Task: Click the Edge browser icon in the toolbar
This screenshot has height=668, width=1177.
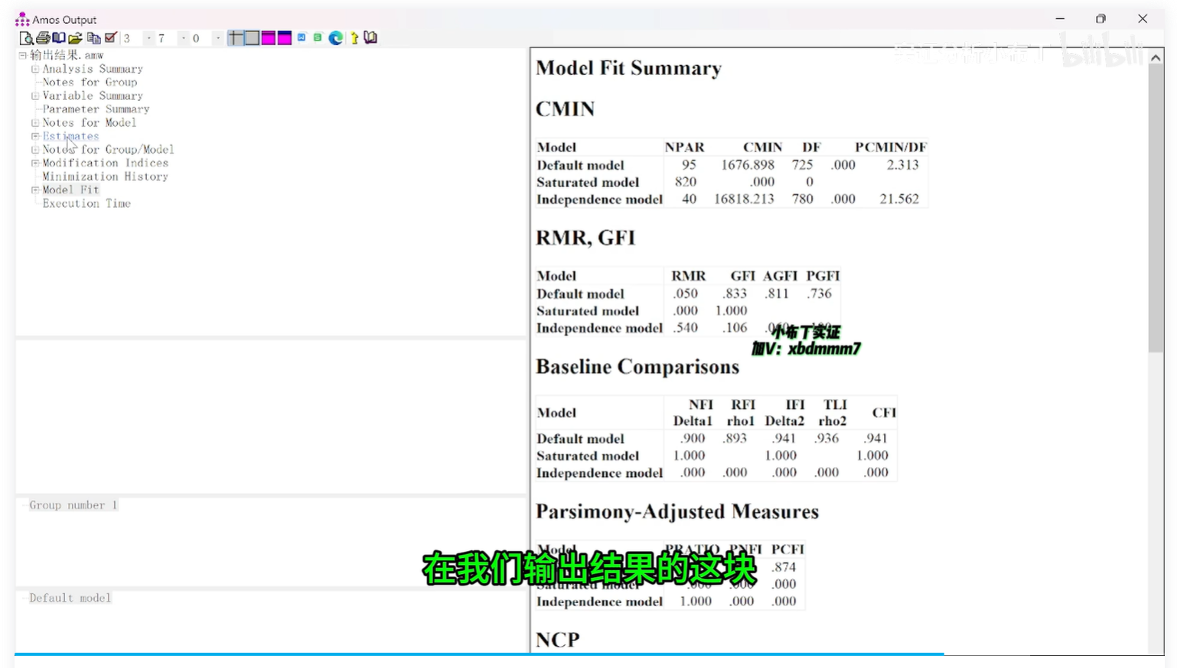Action: tap(336, 38)
